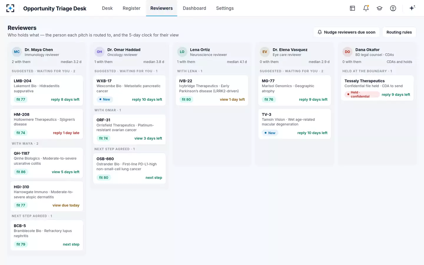Click the Opportunity Triage Desk title

(x=55, y=9)
